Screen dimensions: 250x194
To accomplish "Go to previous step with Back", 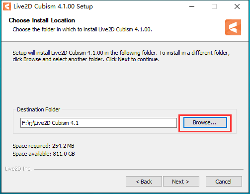I will 144,182.
